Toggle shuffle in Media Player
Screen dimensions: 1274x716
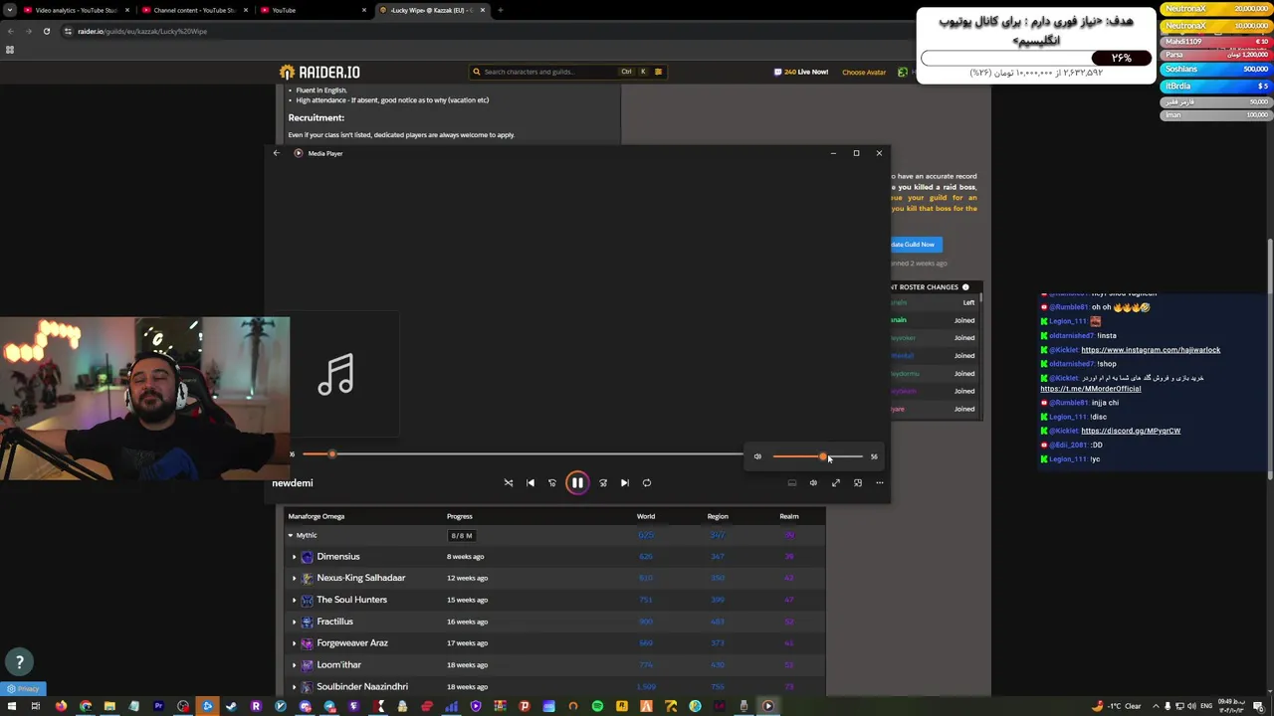tap(509, 482)
